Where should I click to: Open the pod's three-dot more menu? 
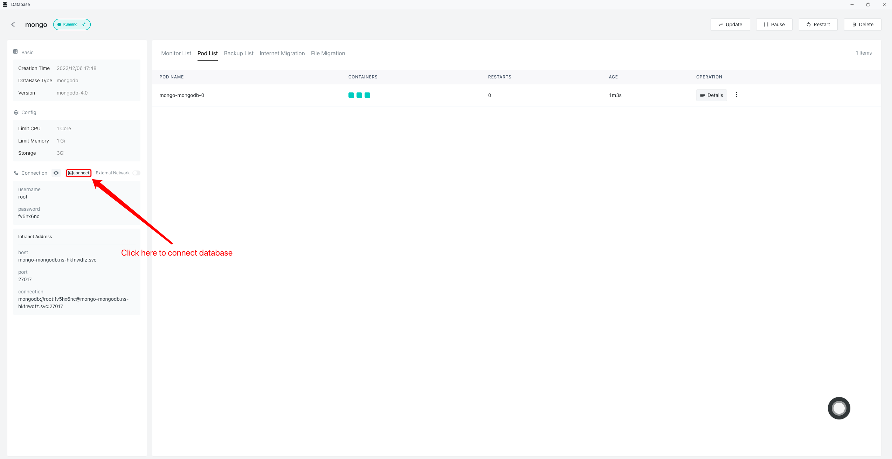(x=736, y=95)
